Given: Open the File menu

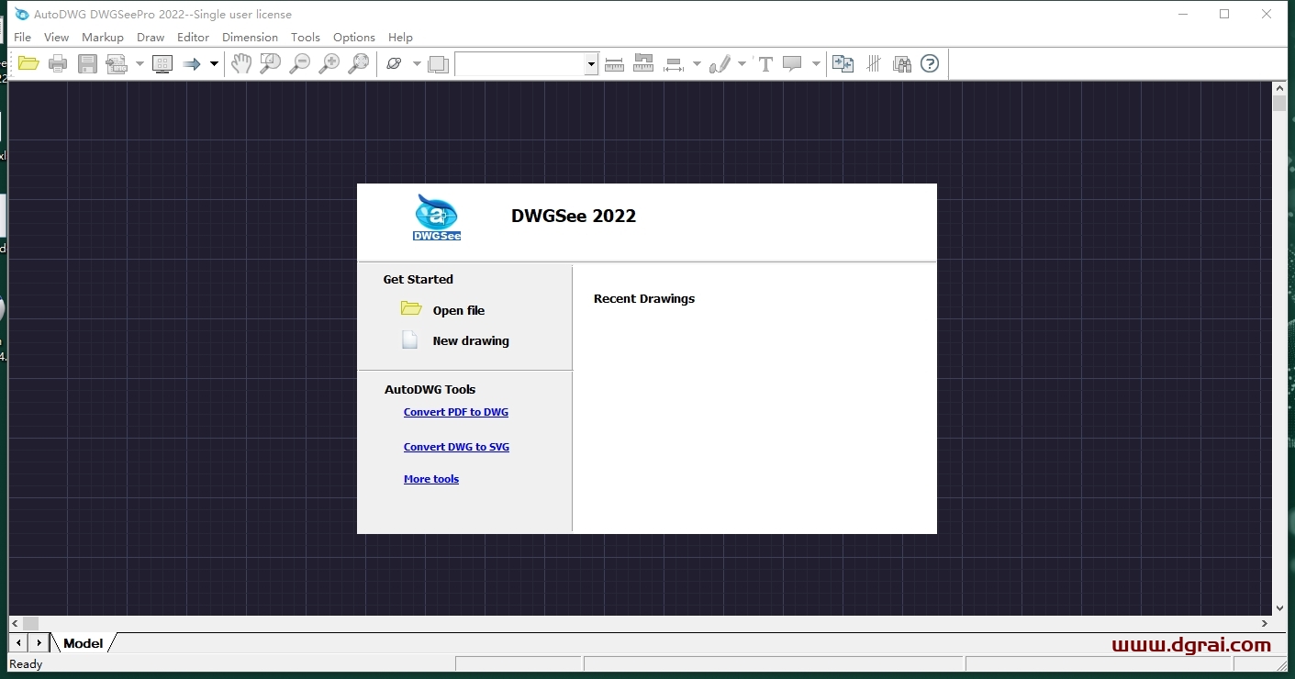Looking at the screenshot, I should 23,37.
